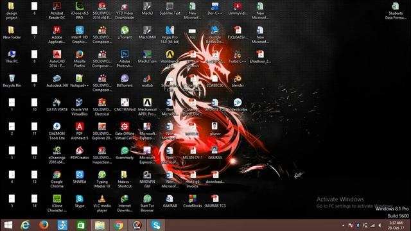The height and width of the screenshot is (231, 411).
Task: Launch Turbo C++ desktop icon
Action: [x=237, y=56]
